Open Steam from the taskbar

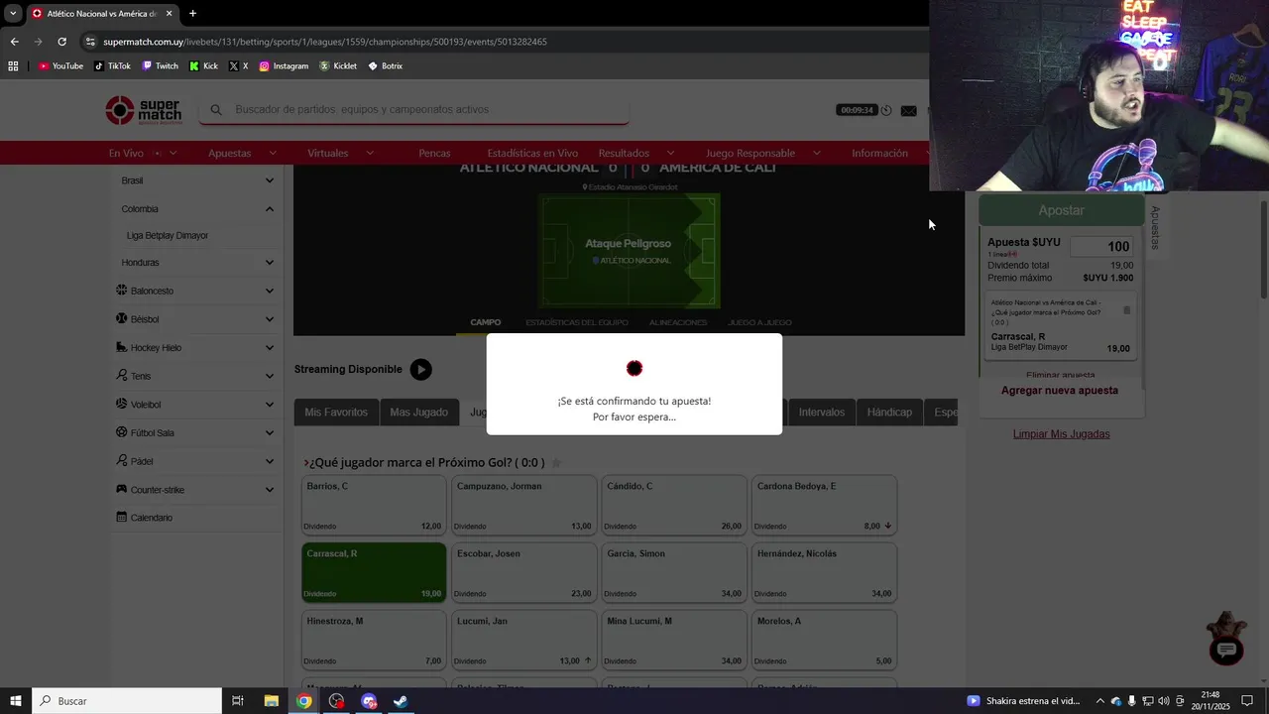pyautogui.click(x=401, y=701)
